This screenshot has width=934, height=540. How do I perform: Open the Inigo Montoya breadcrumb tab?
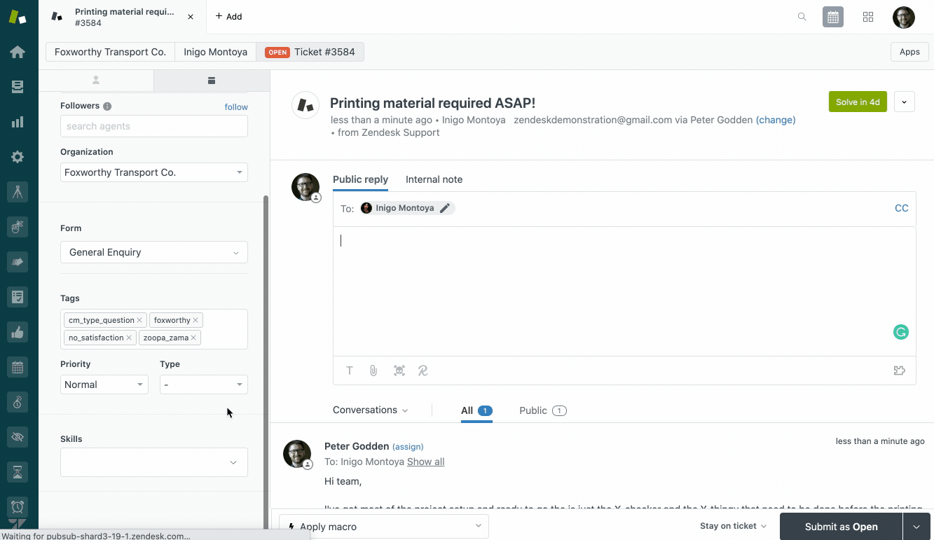coord(215,52)
